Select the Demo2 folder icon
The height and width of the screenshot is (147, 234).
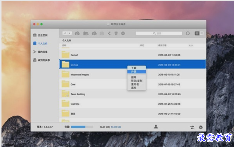(x=65, y=65)
